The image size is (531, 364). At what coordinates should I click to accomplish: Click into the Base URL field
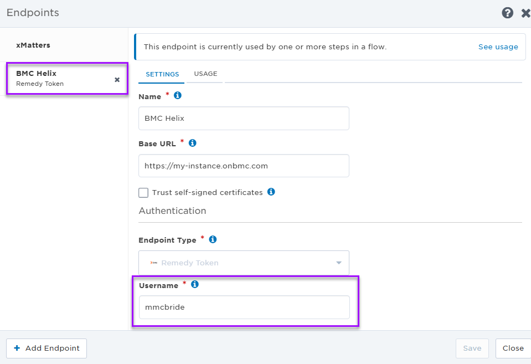tap(244, 166)
